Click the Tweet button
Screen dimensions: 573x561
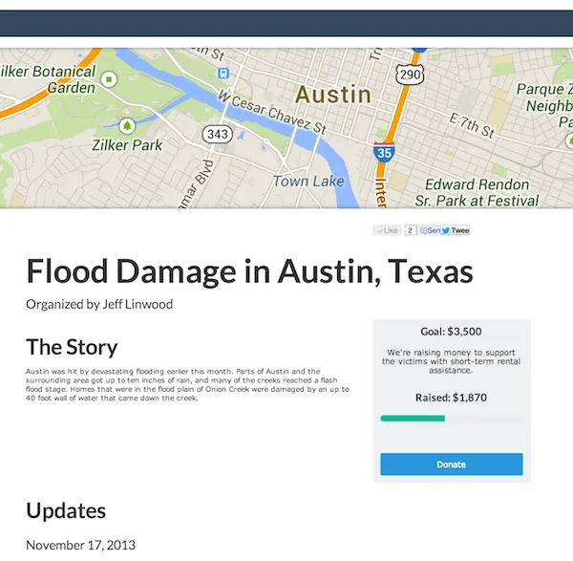click(x=456, y=230)
